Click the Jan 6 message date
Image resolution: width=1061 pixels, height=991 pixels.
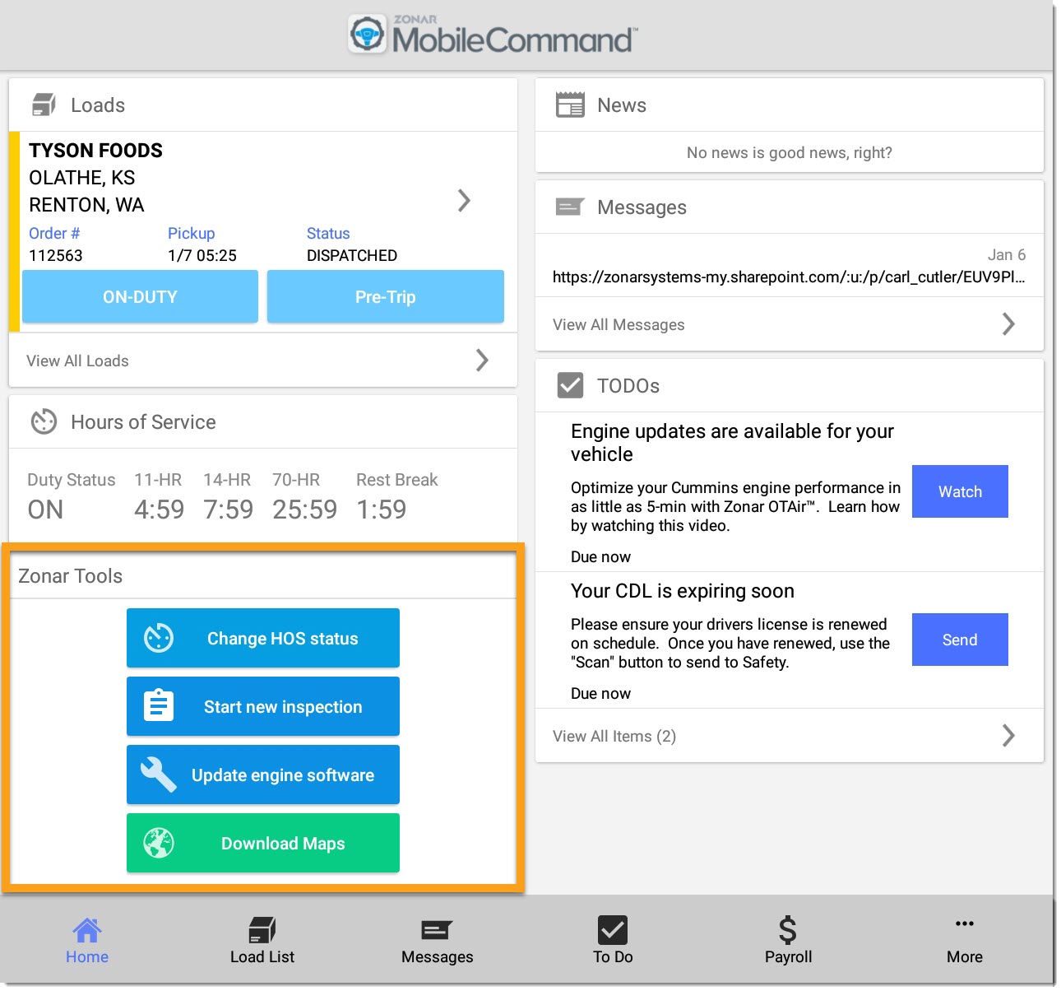pyautogui.click(x=1007, y=255)
